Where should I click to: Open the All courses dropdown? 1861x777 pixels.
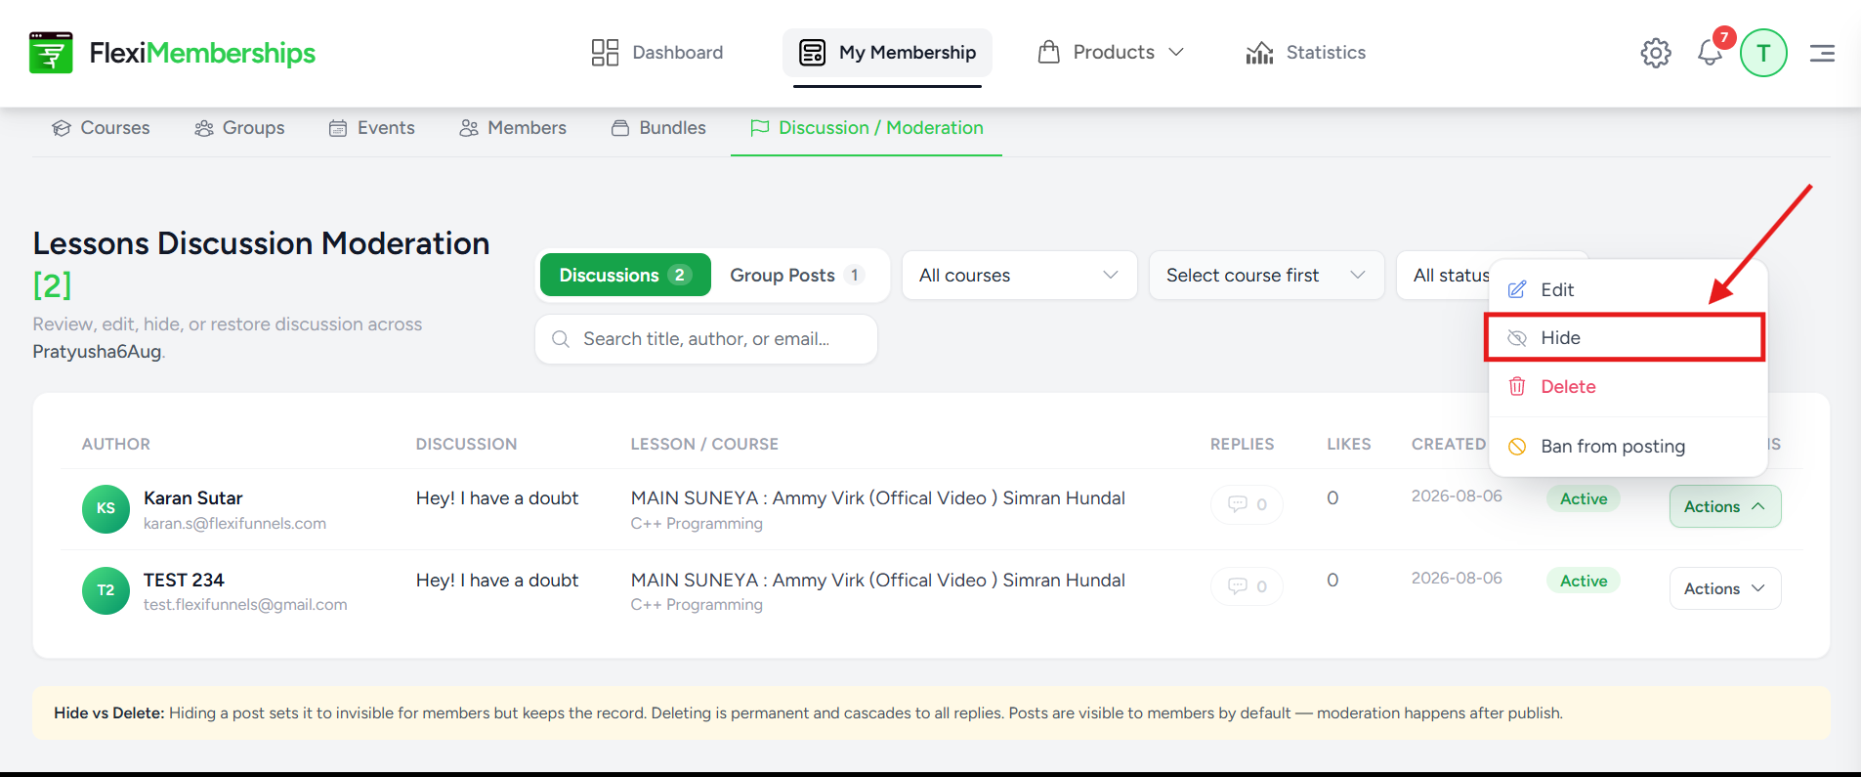point(1019,276)
